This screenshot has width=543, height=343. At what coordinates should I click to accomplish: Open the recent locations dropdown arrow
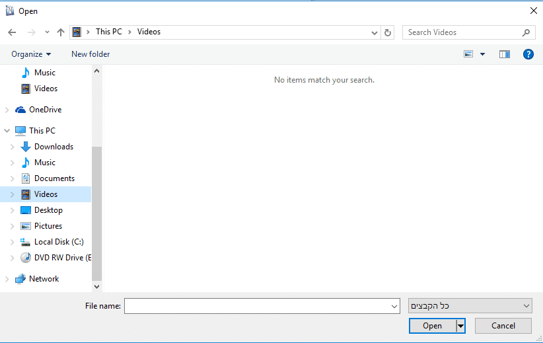[x=47, y=32]
